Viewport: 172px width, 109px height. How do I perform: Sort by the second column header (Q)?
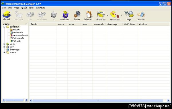[62, 24]
